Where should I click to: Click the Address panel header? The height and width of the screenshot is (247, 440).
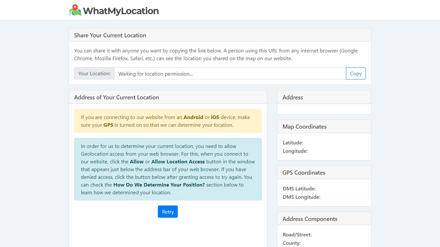[x=324, y=97]
